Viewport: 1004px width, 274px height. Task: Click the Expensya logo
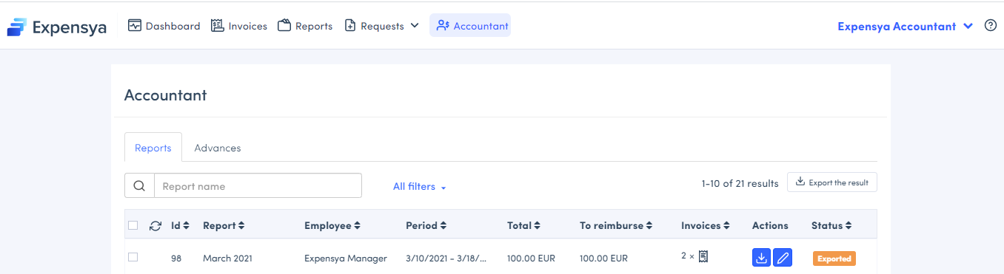[x=57, y=27]
